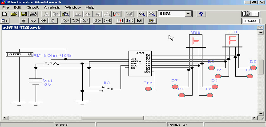Open the Diodes parts bin
Viewport: 266px width, 127px height.
tap(43, 21)
